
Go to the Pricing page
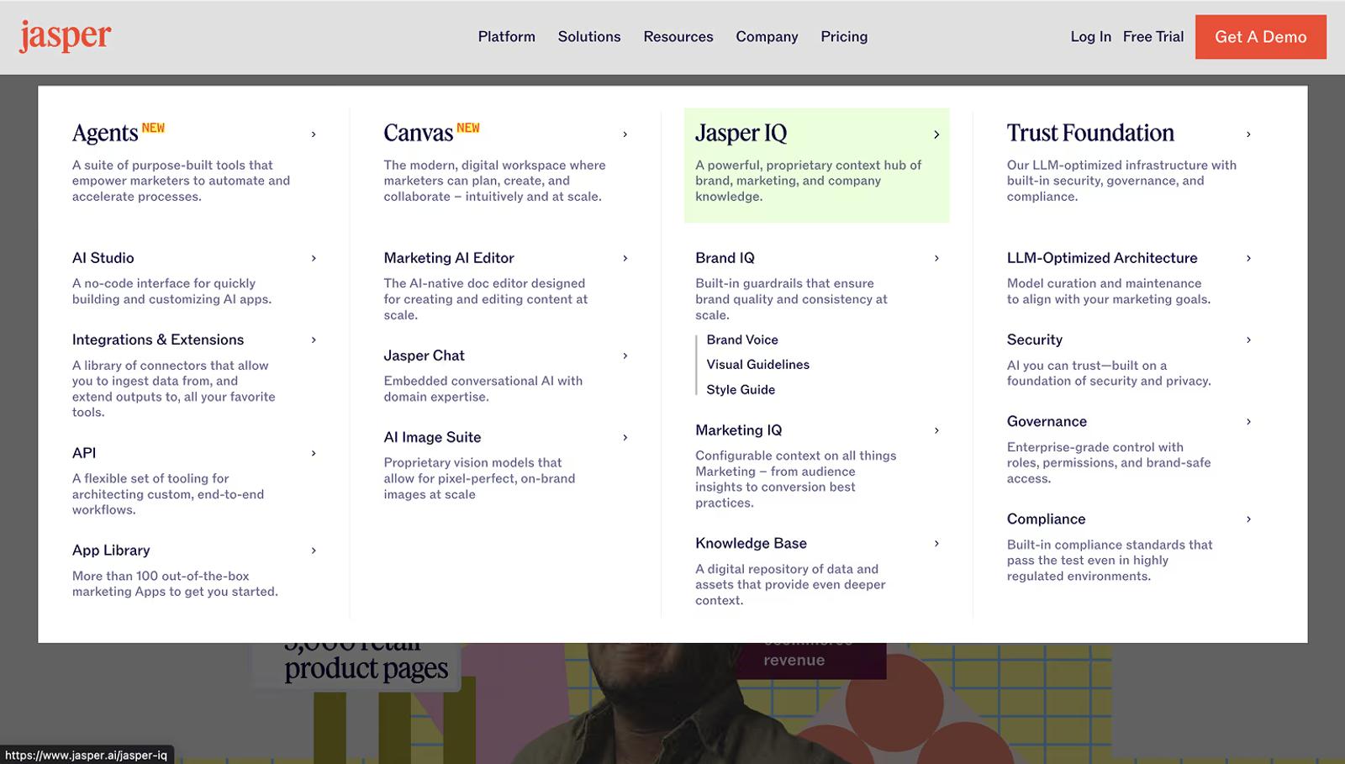coord(844,37)
